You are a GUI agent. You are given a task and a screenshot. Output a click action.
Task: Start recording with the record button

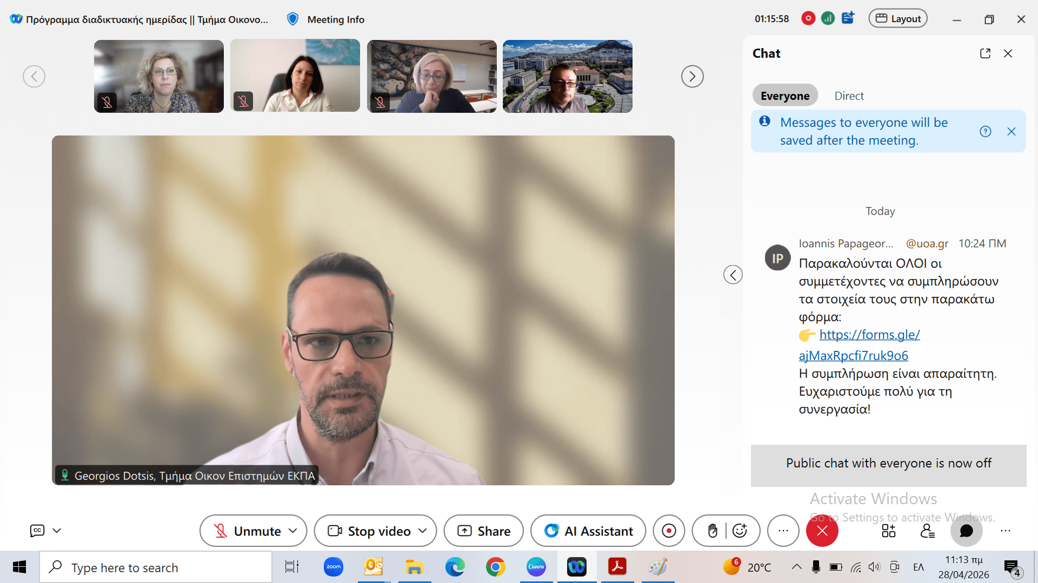[x=669, y=531]
